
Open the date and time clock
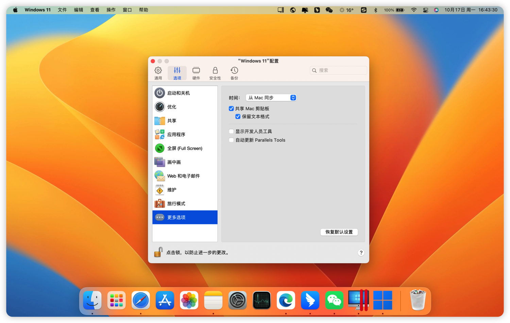pos(471,10)
